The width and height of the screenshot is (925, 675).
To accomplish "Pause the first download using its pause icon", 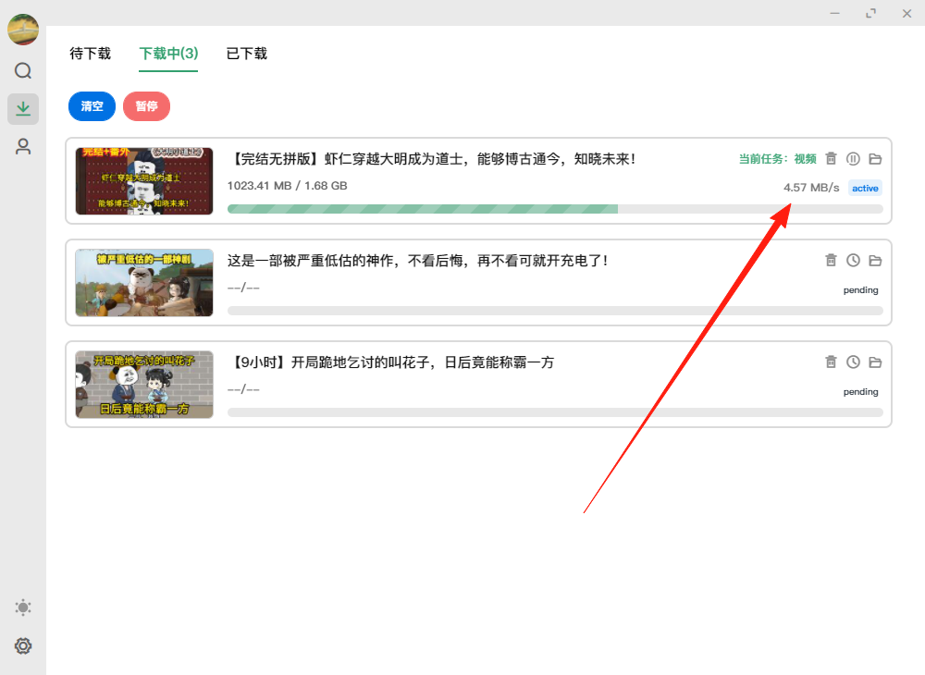I will tap(853, 158).
